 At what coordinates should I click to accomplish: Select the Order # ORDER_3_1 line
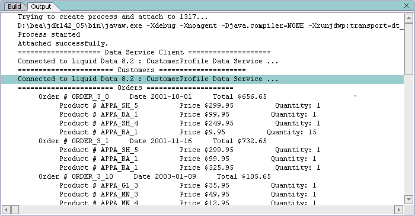click(153, 141)
